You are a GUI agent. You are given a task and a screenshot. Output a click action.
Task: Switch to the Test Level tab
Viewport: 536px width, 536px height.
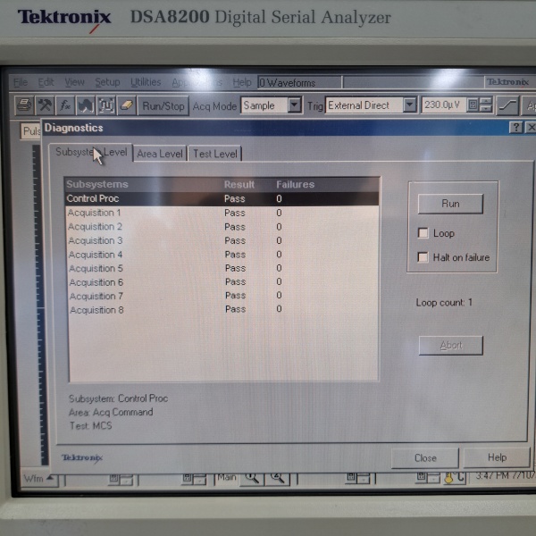point(215,154)
